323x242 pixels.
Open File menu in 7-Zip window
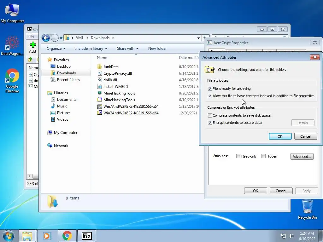tap(31, 36)
